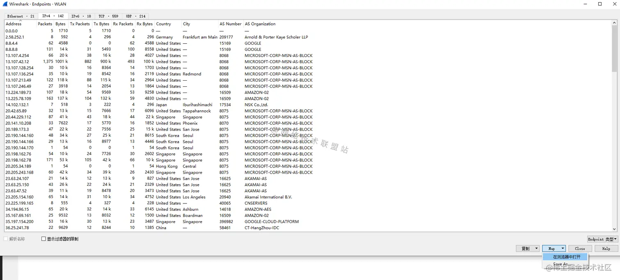Select the 23.63.24.107 AKAMAI-AS row
This screenshot has width=620, height=280.
pos(308,178)
